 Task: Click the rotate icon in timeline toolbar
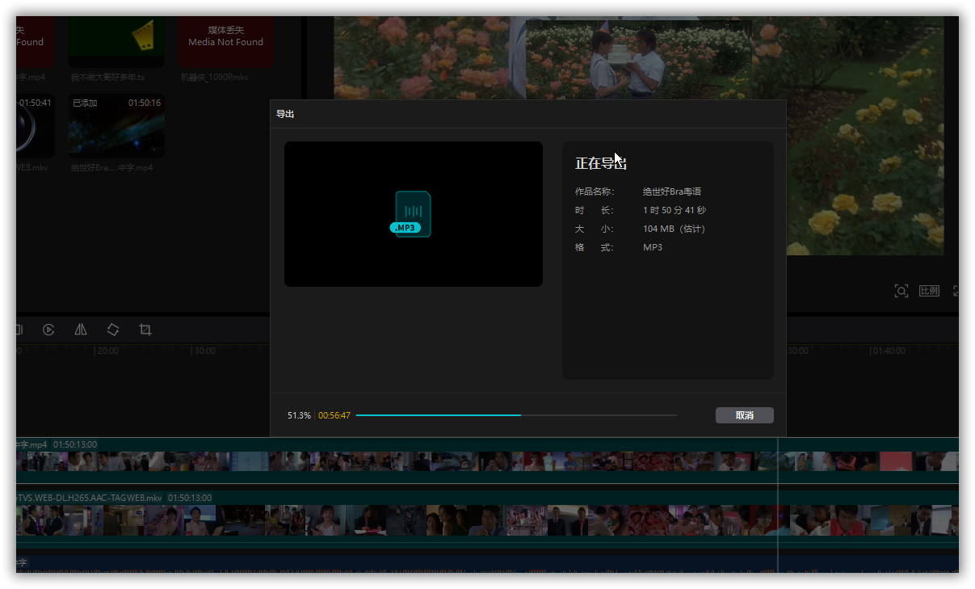point(113,330)
